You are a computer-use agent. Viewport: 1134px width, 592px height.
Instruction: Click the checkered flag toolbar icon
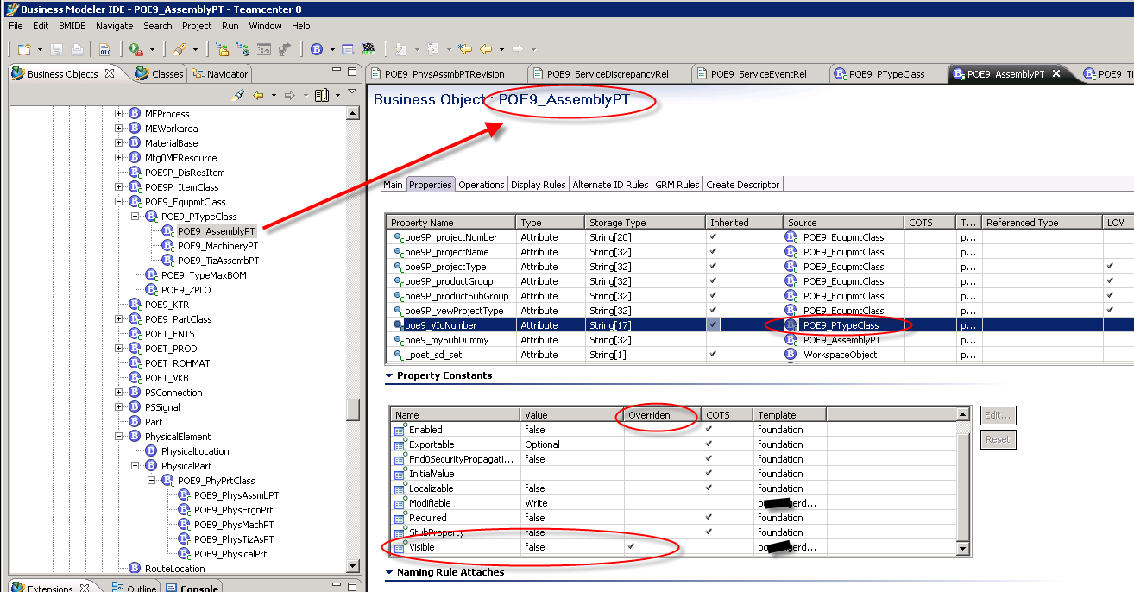point(369,49)
